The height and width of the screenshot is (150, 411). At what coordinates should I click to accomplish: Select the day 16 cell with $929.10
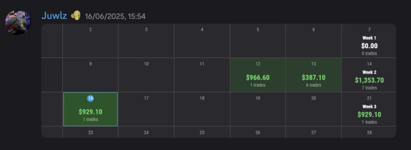tap(90, 109)
